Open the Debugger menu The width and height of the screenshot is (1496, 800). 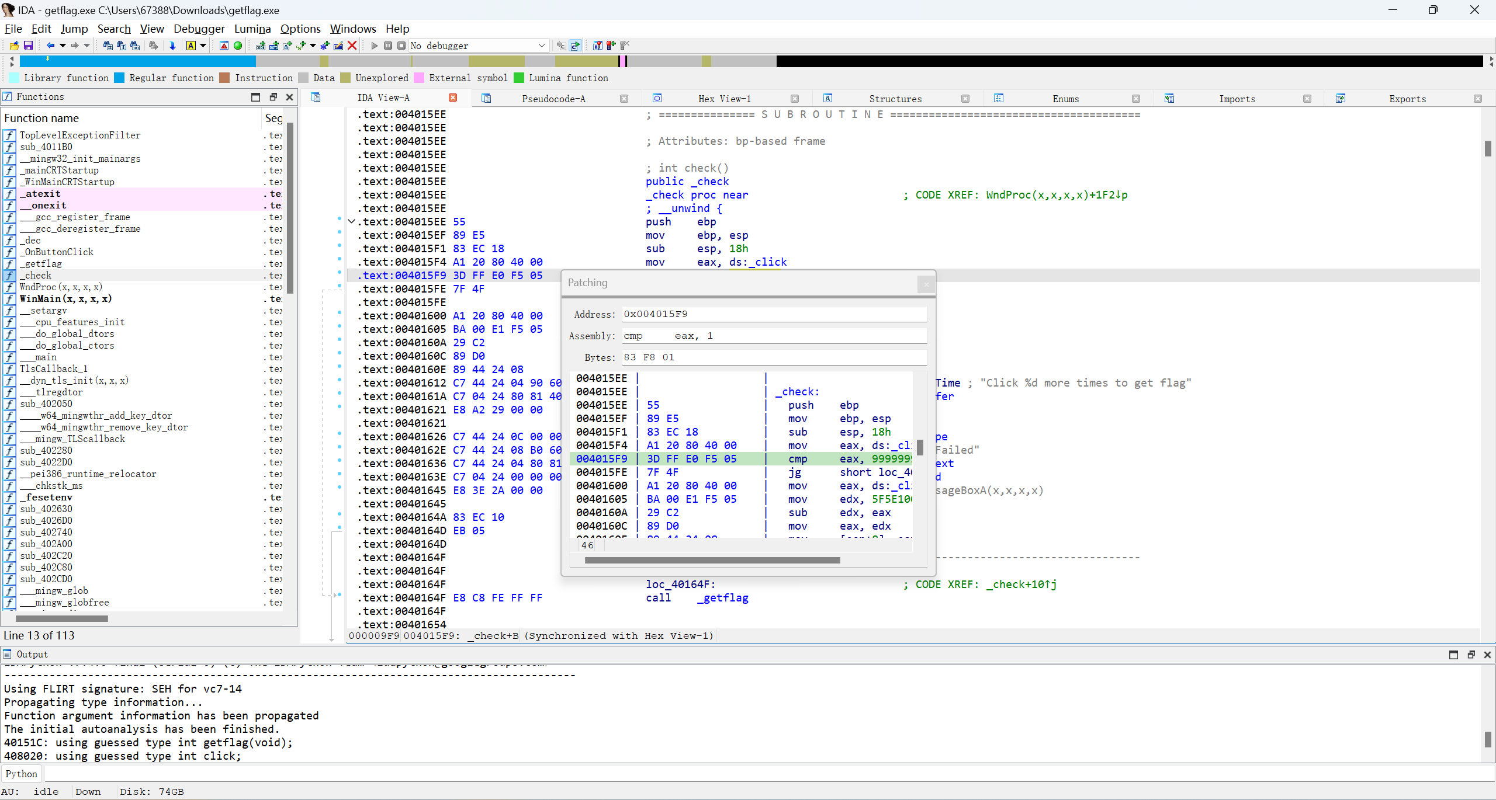coord(199,29)
